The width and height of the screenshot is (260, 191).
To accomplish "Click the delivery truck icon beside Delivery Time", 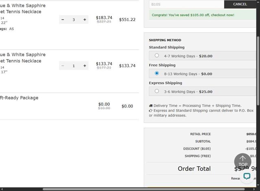I will [x=151, y=106].
